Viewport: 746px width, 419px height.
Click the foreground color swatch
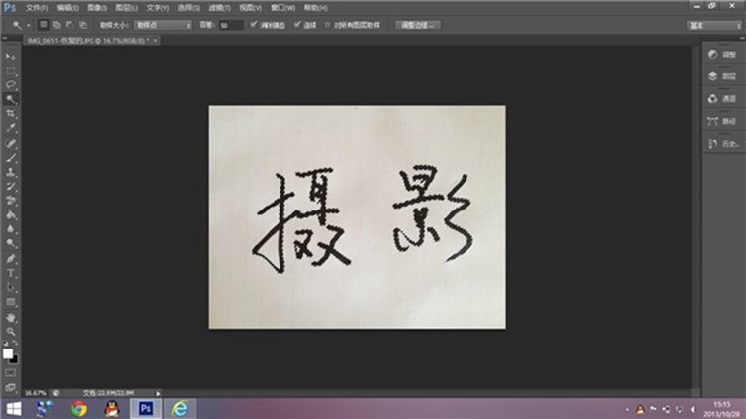pyautogui.click(x=8, y=352)
